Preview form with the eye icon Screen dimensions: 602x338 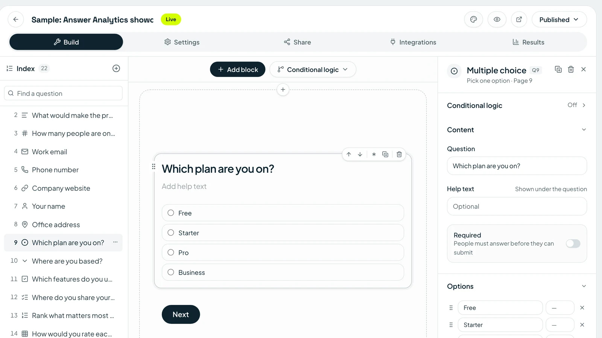coord(497,20)
